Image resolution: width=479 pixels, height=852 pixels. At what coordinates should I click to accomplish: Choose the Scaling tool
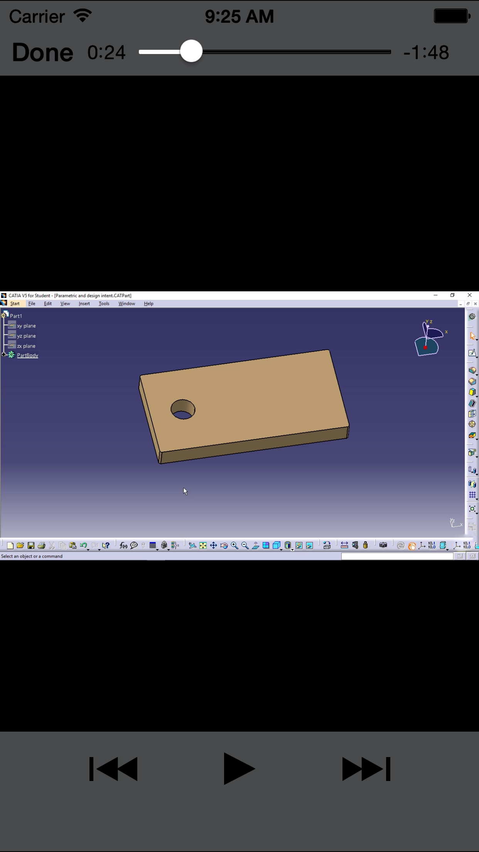click(x=472, y=509)
